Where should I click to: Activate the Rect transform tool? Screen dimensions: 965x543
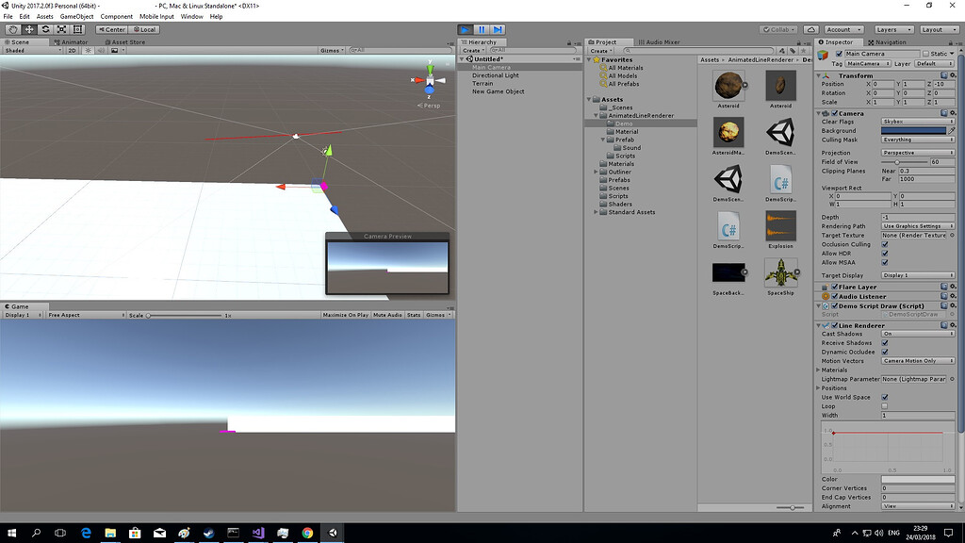77,29
